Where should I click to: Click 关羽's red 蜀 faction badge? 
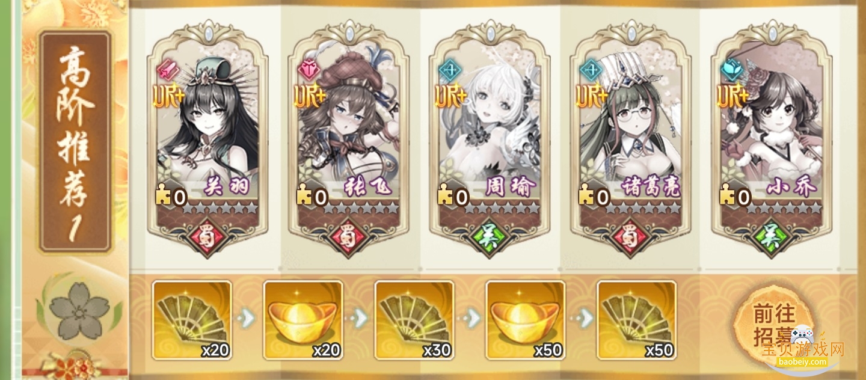(208, 235)
